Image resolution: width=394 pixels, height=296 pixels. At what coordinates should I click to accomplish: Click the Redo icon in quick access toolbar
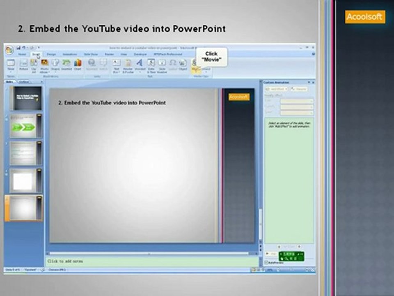coord(32,48)
